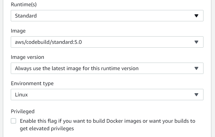Open the Image version combo box
Screen dimensions: 215x137
pyautogui.click(x=107, y=68)
